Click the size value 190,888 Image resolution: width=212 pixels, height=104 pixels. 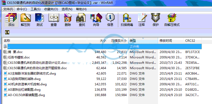pos(100,95)
